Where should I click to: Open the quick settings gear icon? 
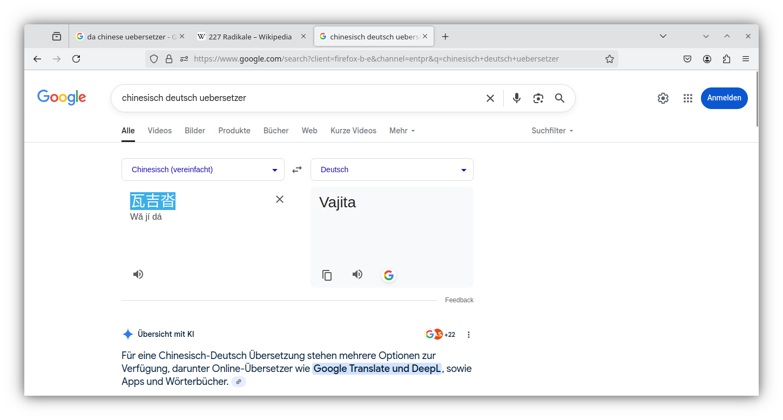[663, 98]
